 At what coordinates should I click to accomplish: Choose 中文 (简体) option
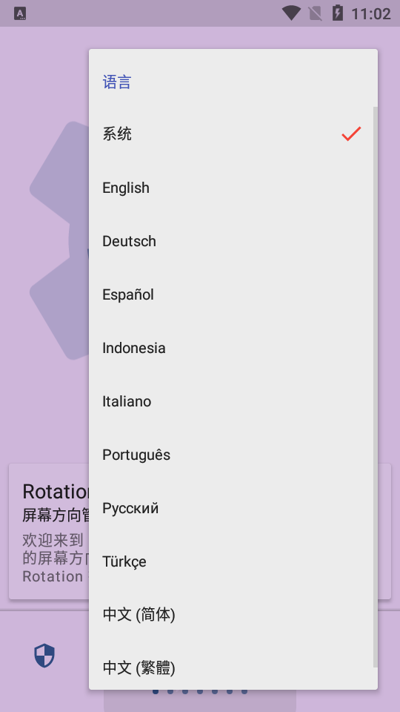coord(233,615)
